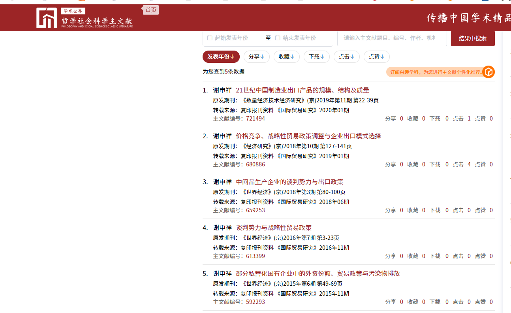Sort results by 发表年份
511x313 pixels.
pos(221,57)
